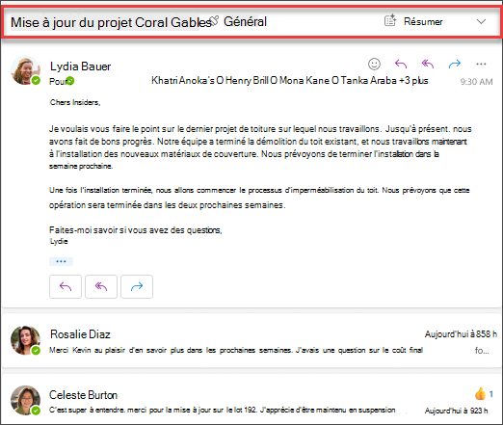
Task: Click the Aujourd'hui à 923 h timestamp
Action: tap(456, 411)
